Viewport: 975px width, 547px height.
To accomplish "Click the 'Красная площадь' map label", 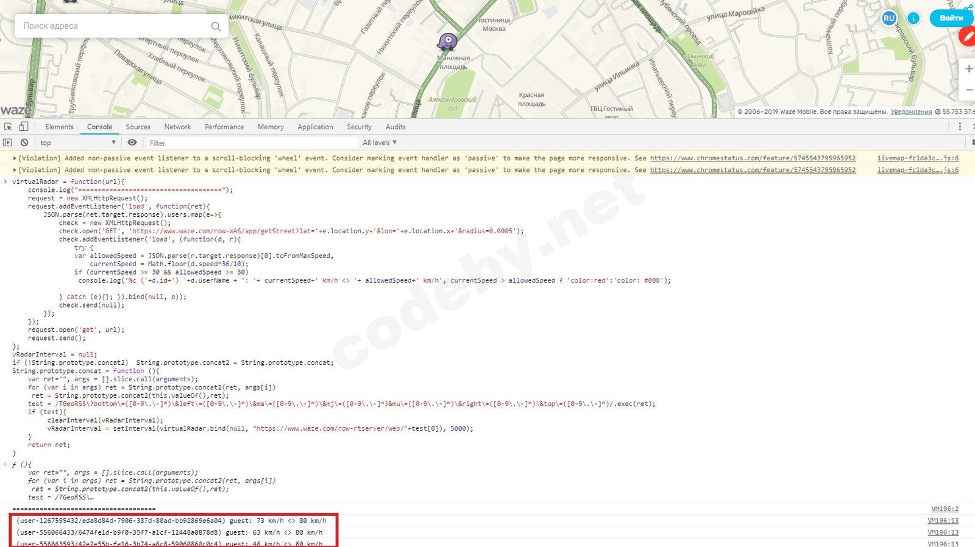I will pos(532,99).
